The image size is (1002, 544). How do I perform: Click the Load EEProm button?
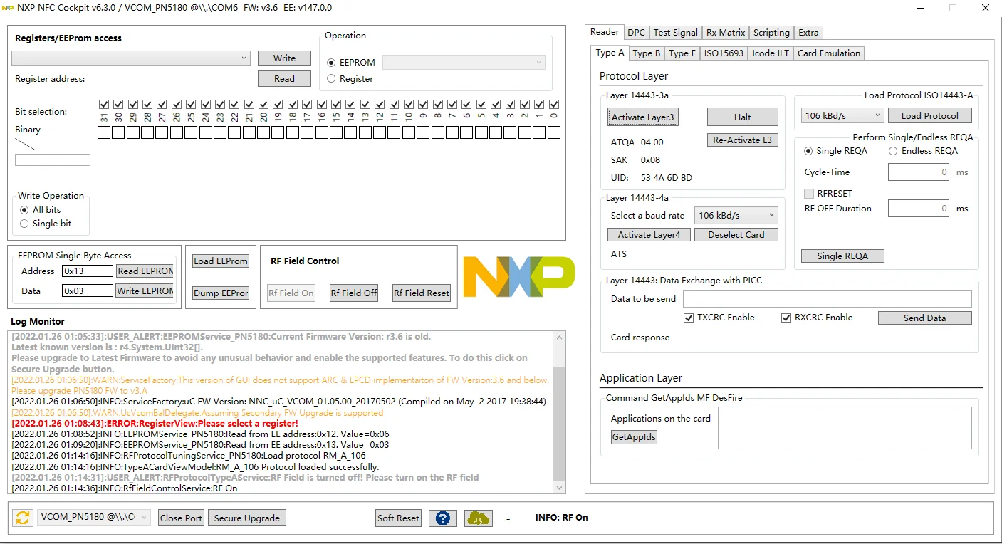(x=221, y=261)
